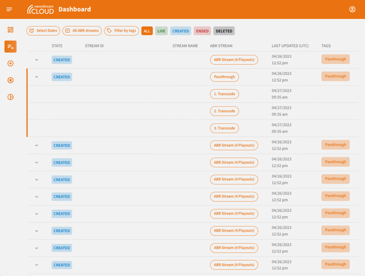
Task: Enable the DELETED state filter
Action: pos(224,31)
